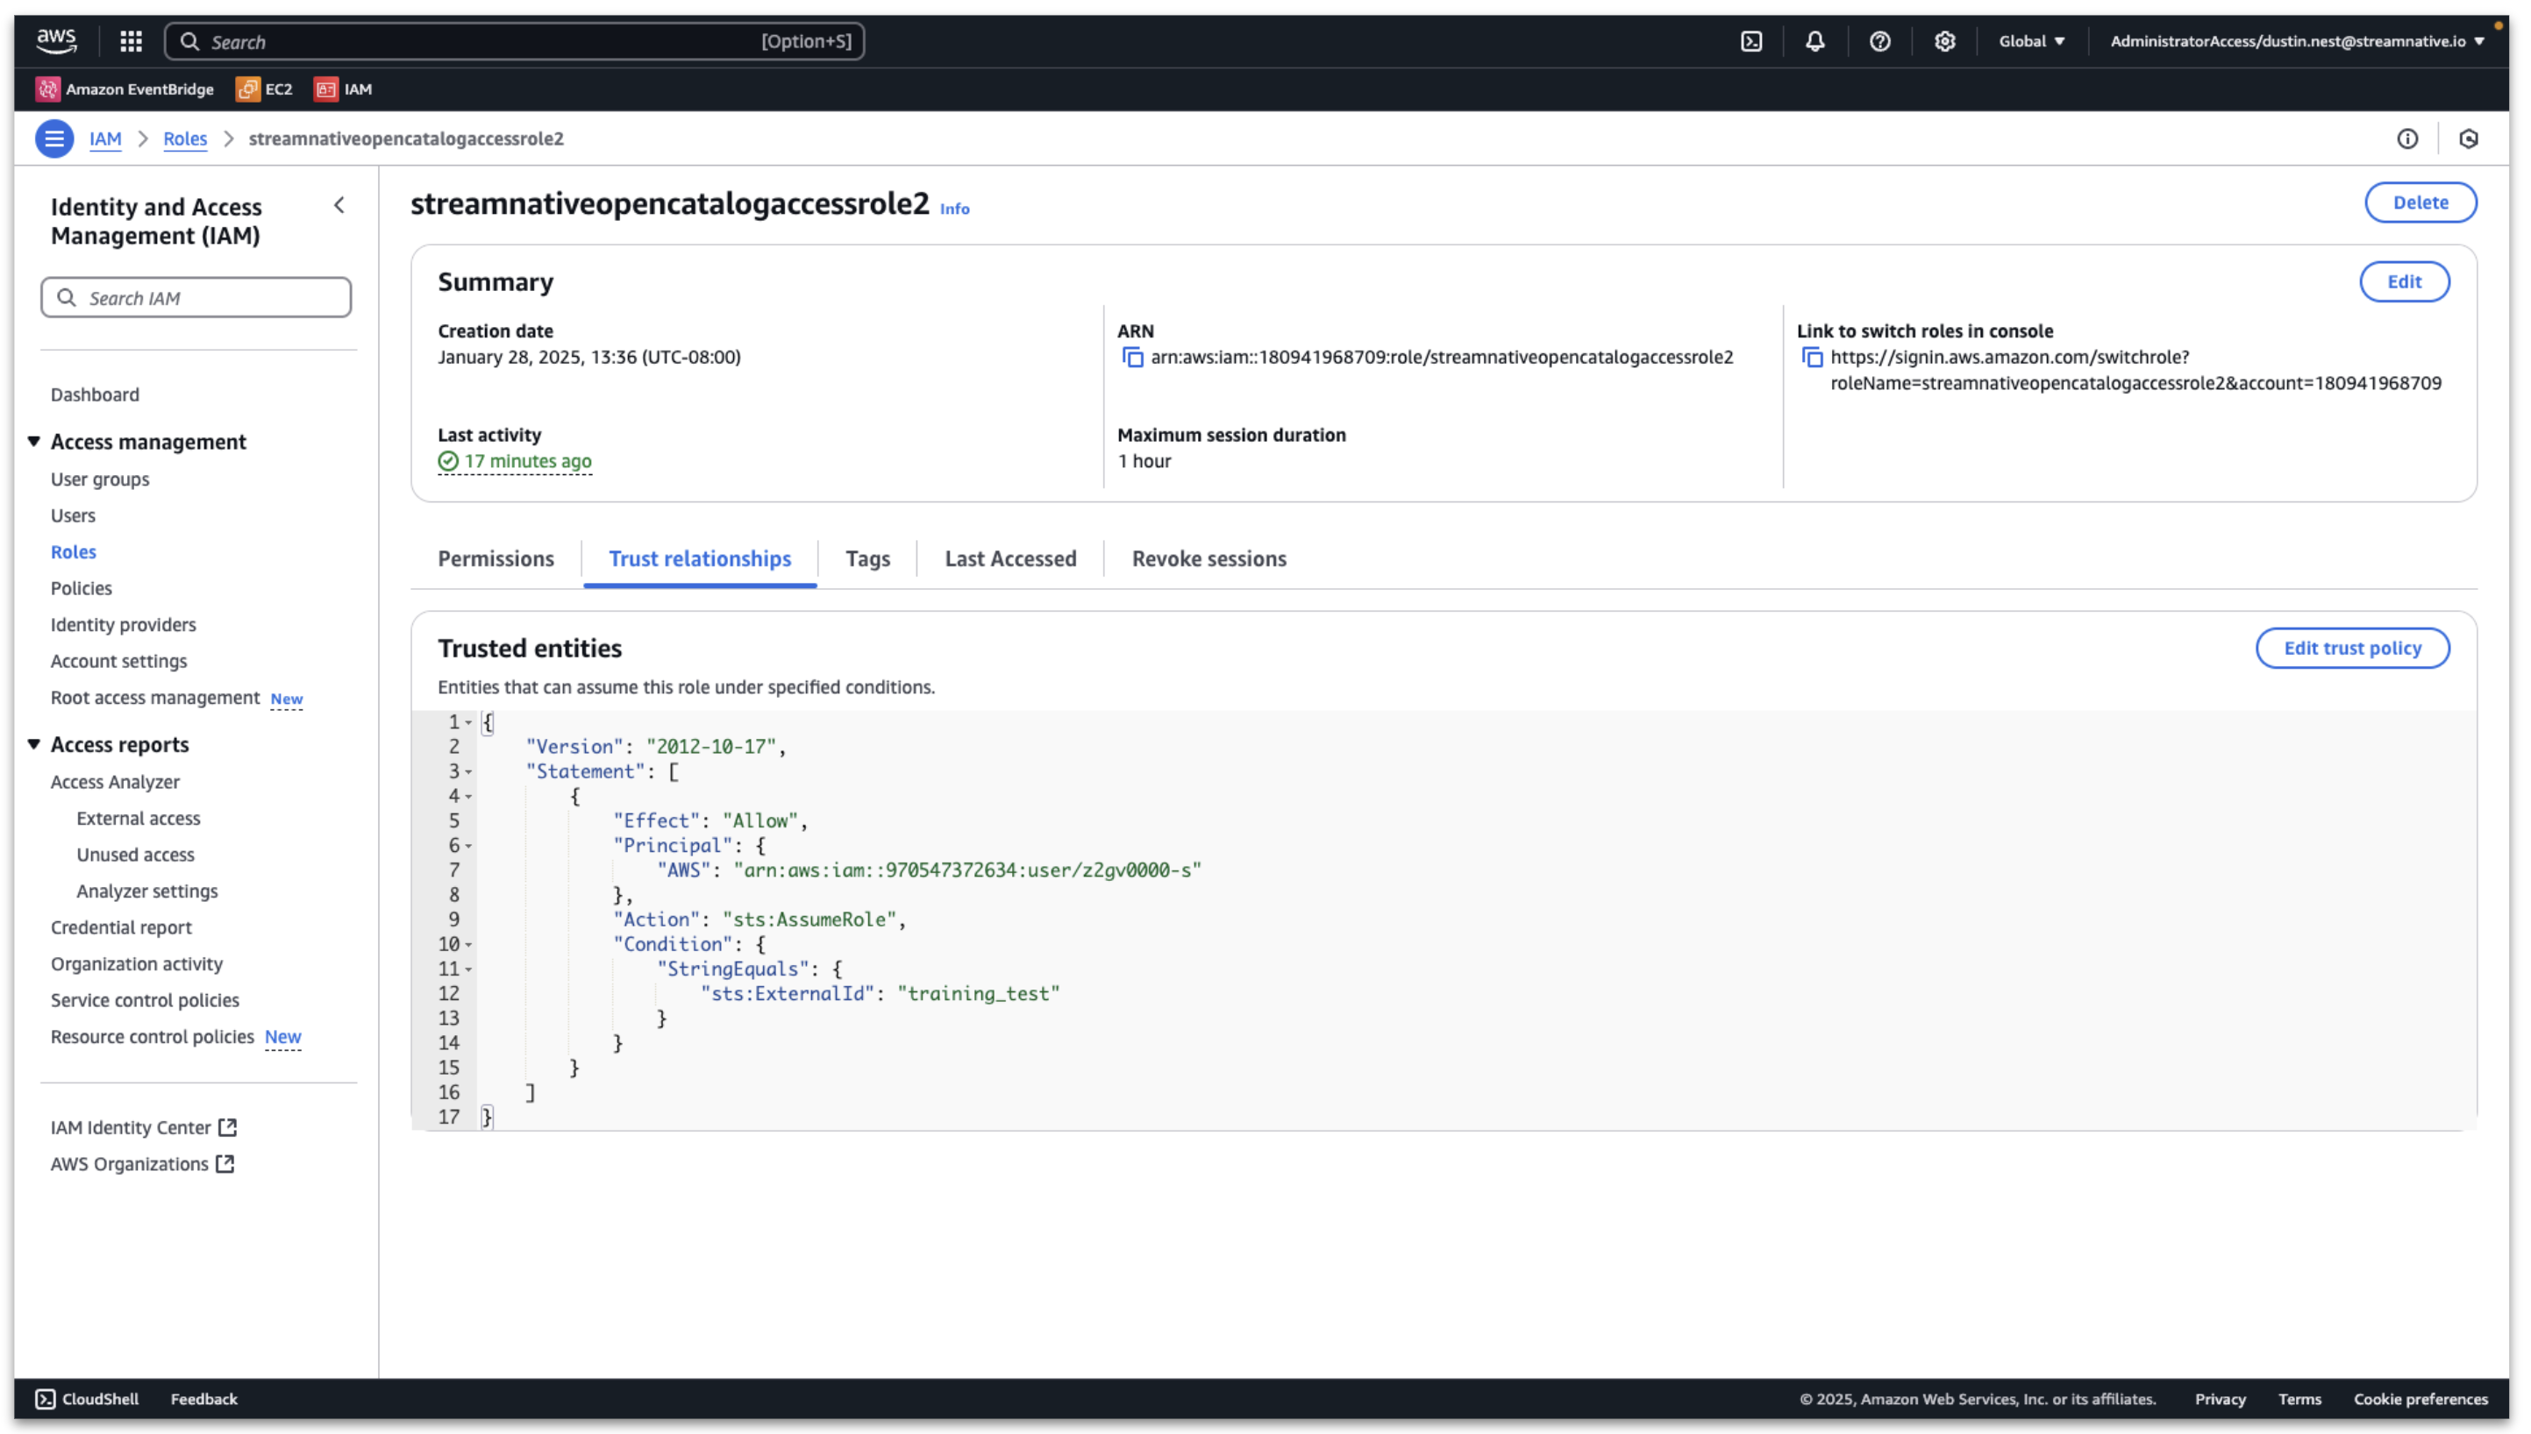This screenshot has width=2531, height=1434.
Task: Copy the switch roles console link
Action: tap(1813, 357)
